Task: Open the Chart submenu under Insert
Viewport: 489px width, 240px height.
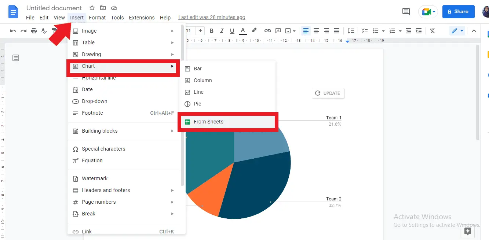Action: [x=88, y=66]
